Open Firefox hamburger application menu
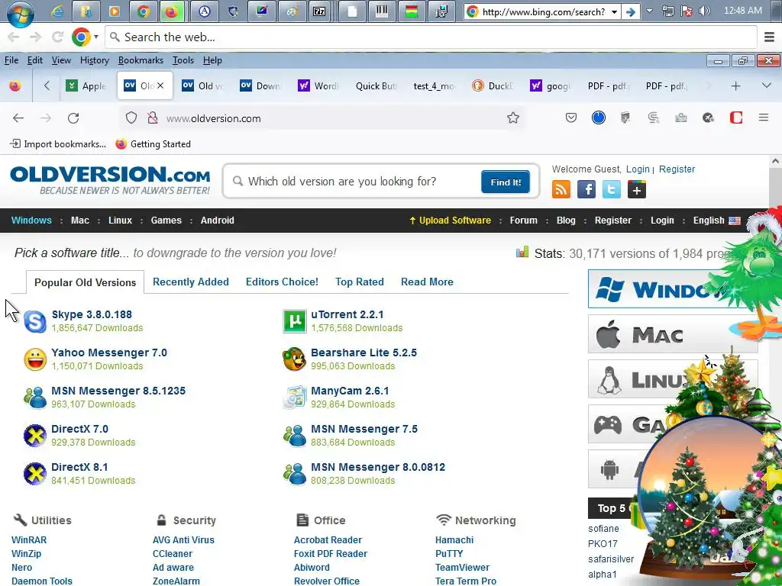The image size is (782, 586). 764,118
